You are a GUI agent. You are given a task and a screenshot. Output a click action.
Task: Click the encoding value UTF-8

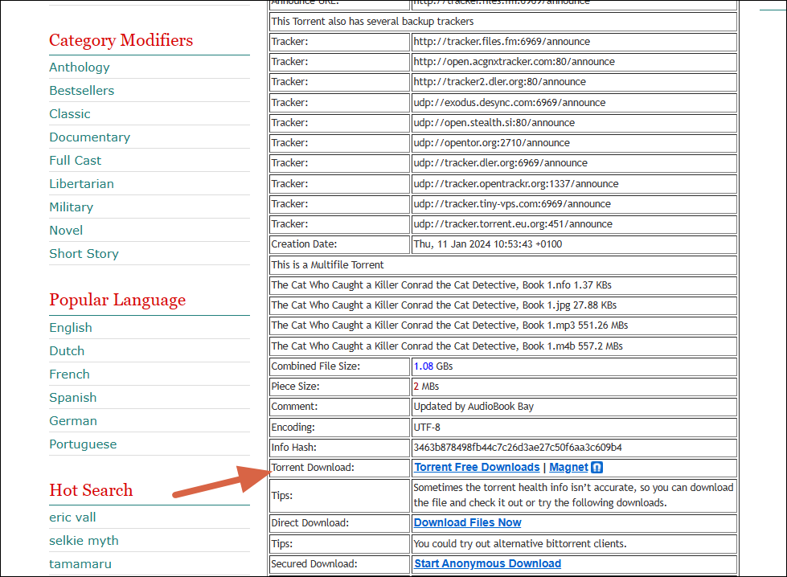pyautogui.click(x=427, y=428)
